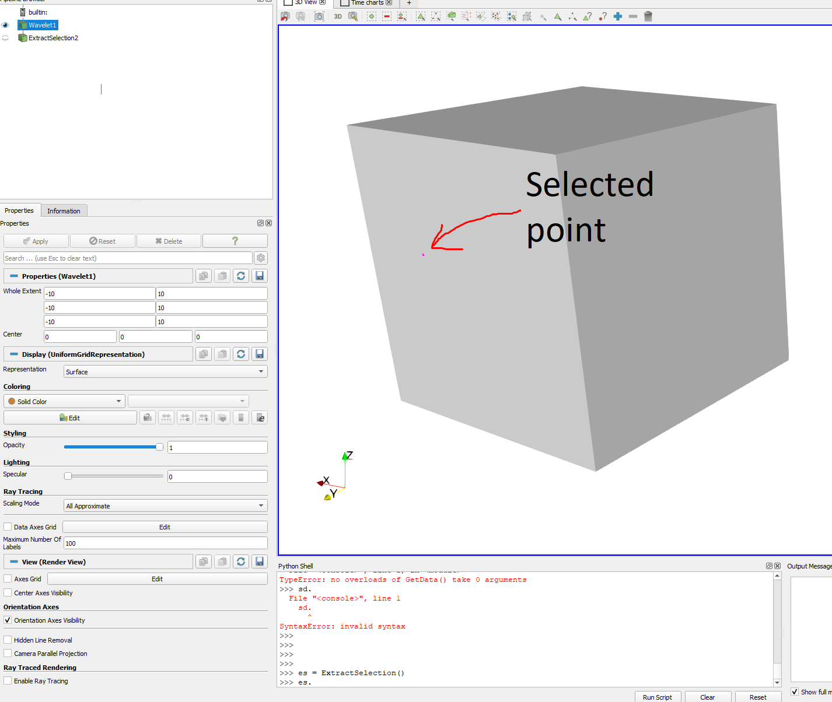Screen dimensions: 832x702
Task: Open the Representation dropdown showing Surface
Action: (x=165, y=371)
